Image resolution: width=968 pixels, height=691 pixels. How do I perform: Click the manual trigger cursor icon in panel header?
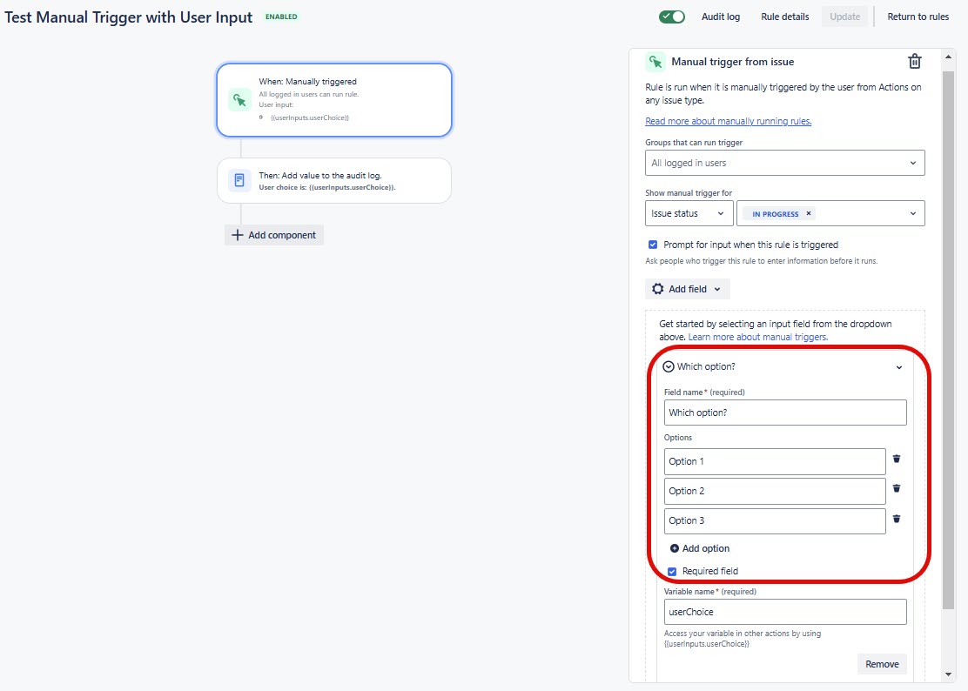(x=655, y=61)
